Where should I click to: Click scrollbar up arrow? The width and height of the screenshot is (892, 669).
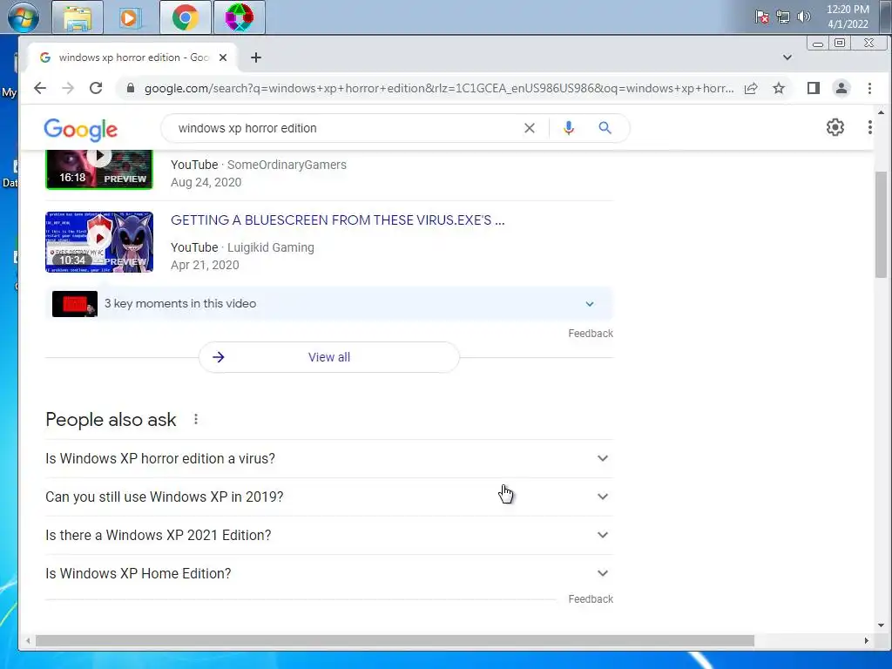coord(881,112)
